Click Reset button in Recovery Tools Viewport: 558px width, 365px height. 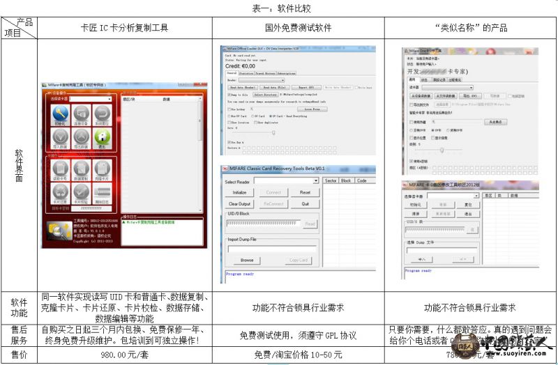[305, 193]
